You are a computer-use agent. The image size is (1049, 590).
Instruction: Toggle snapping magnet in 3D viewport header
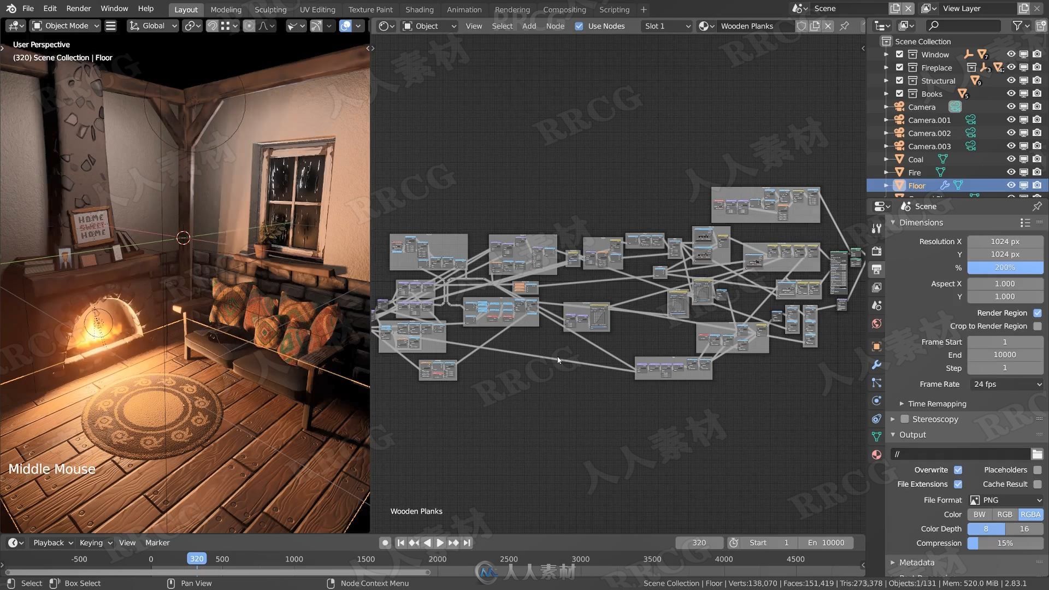click(x=212, y=26)
